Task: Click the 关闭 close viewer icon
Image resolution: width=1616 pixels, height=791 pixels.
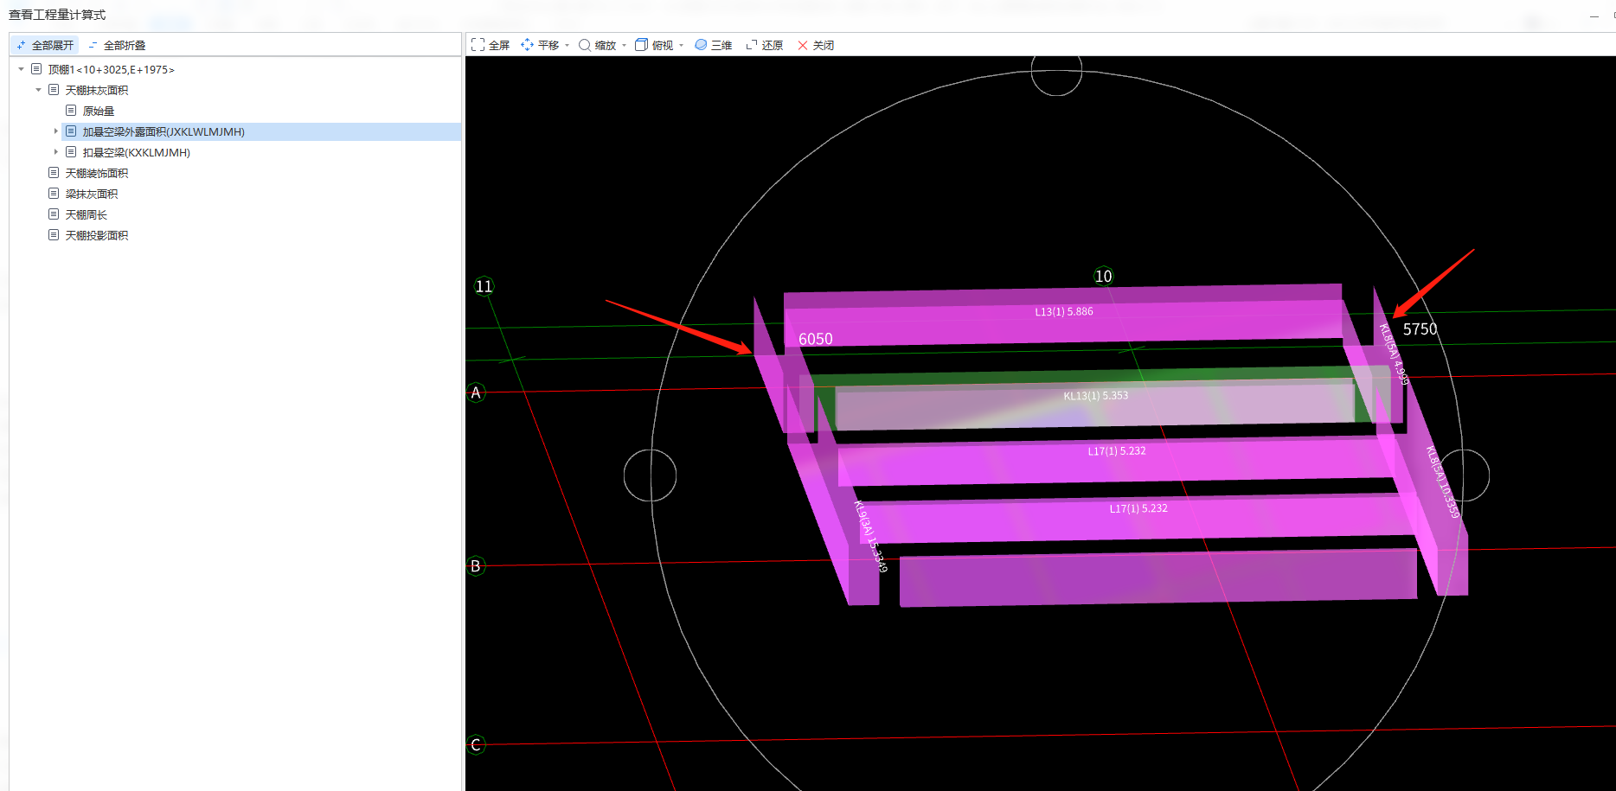Action: click(803, 45)
